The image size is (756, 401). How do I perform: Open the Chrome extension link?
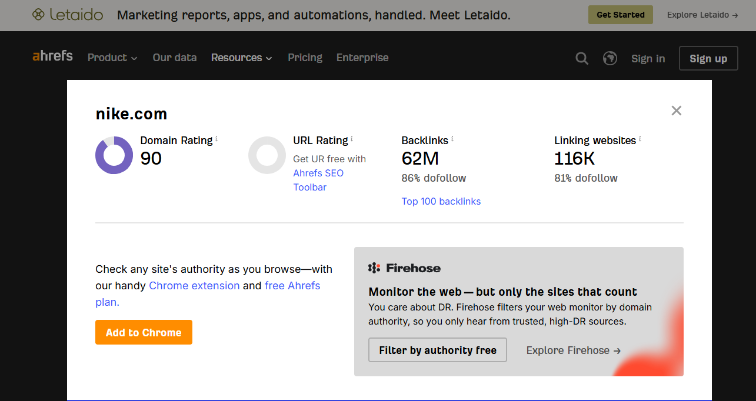[x=194, y=286]
